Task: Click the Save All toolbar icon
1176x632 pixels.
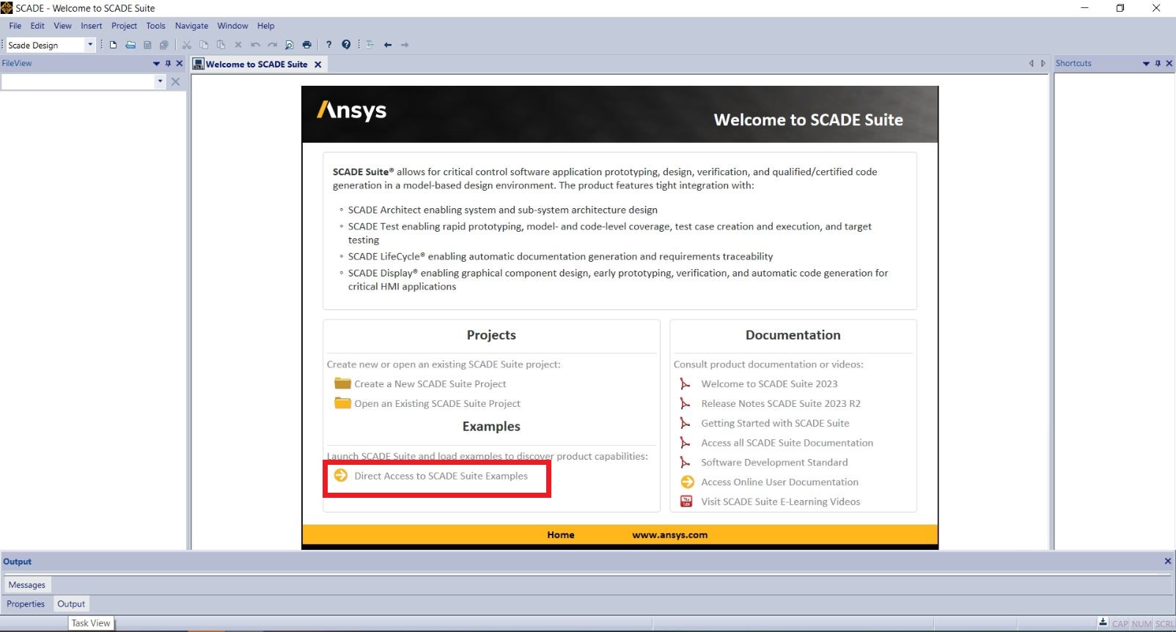Action: (x=164, y=45)
